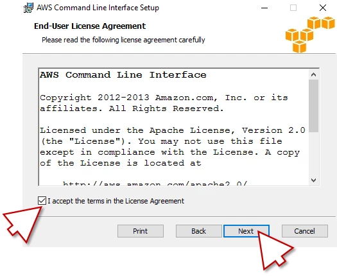
Task: Close the AWS Command Line Interface Setup window
Action: [323, 8]
